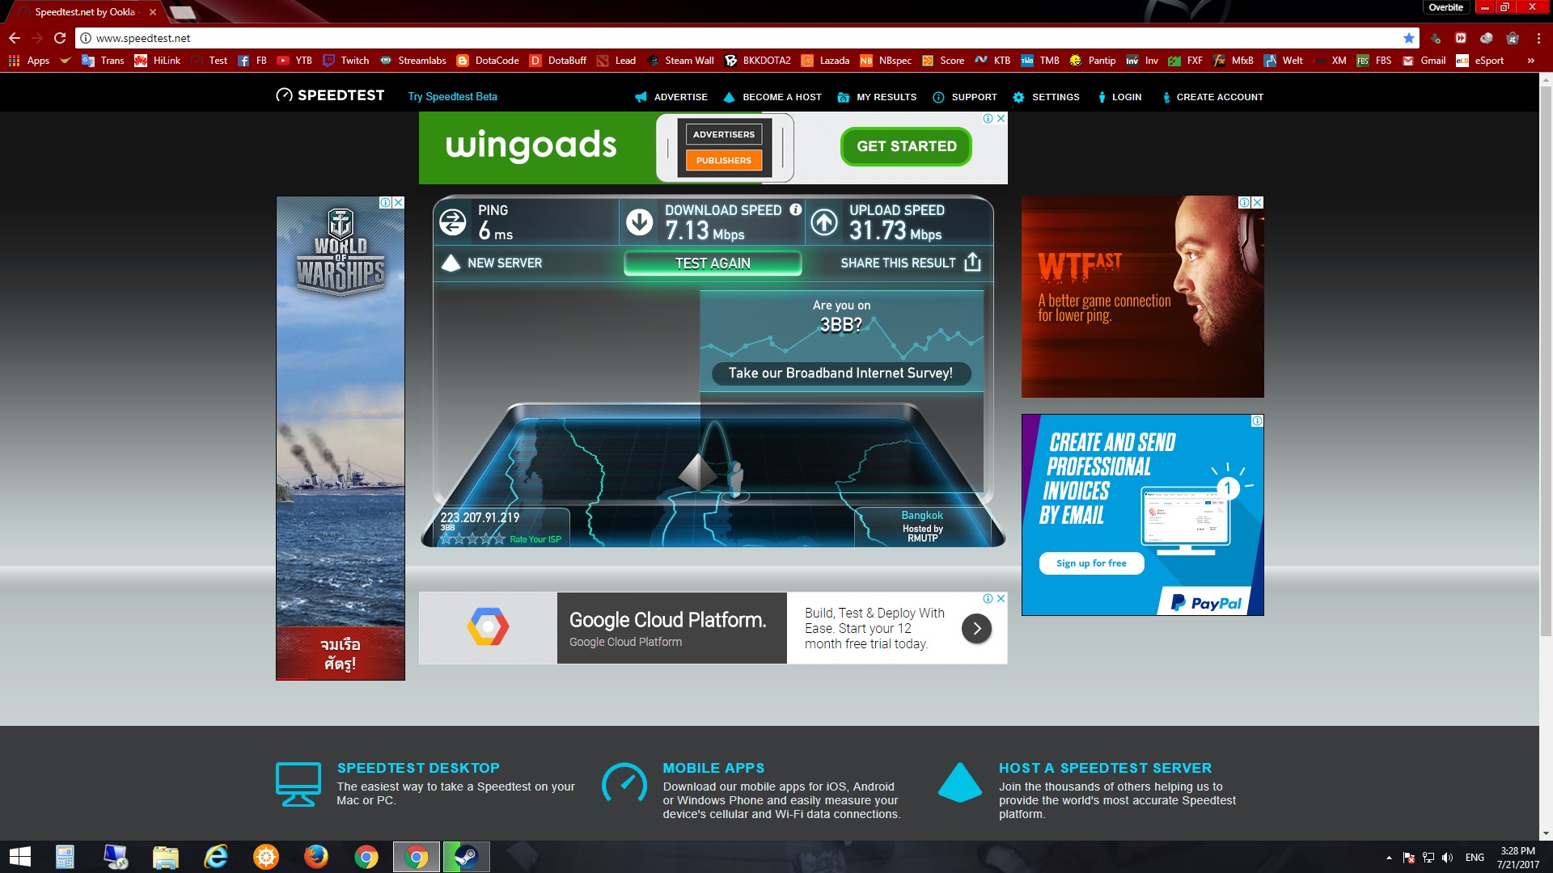The width and height of the screenshot is (1553, 873).
Task: Close the World of Warships ad
Action: tap(398, 203)
